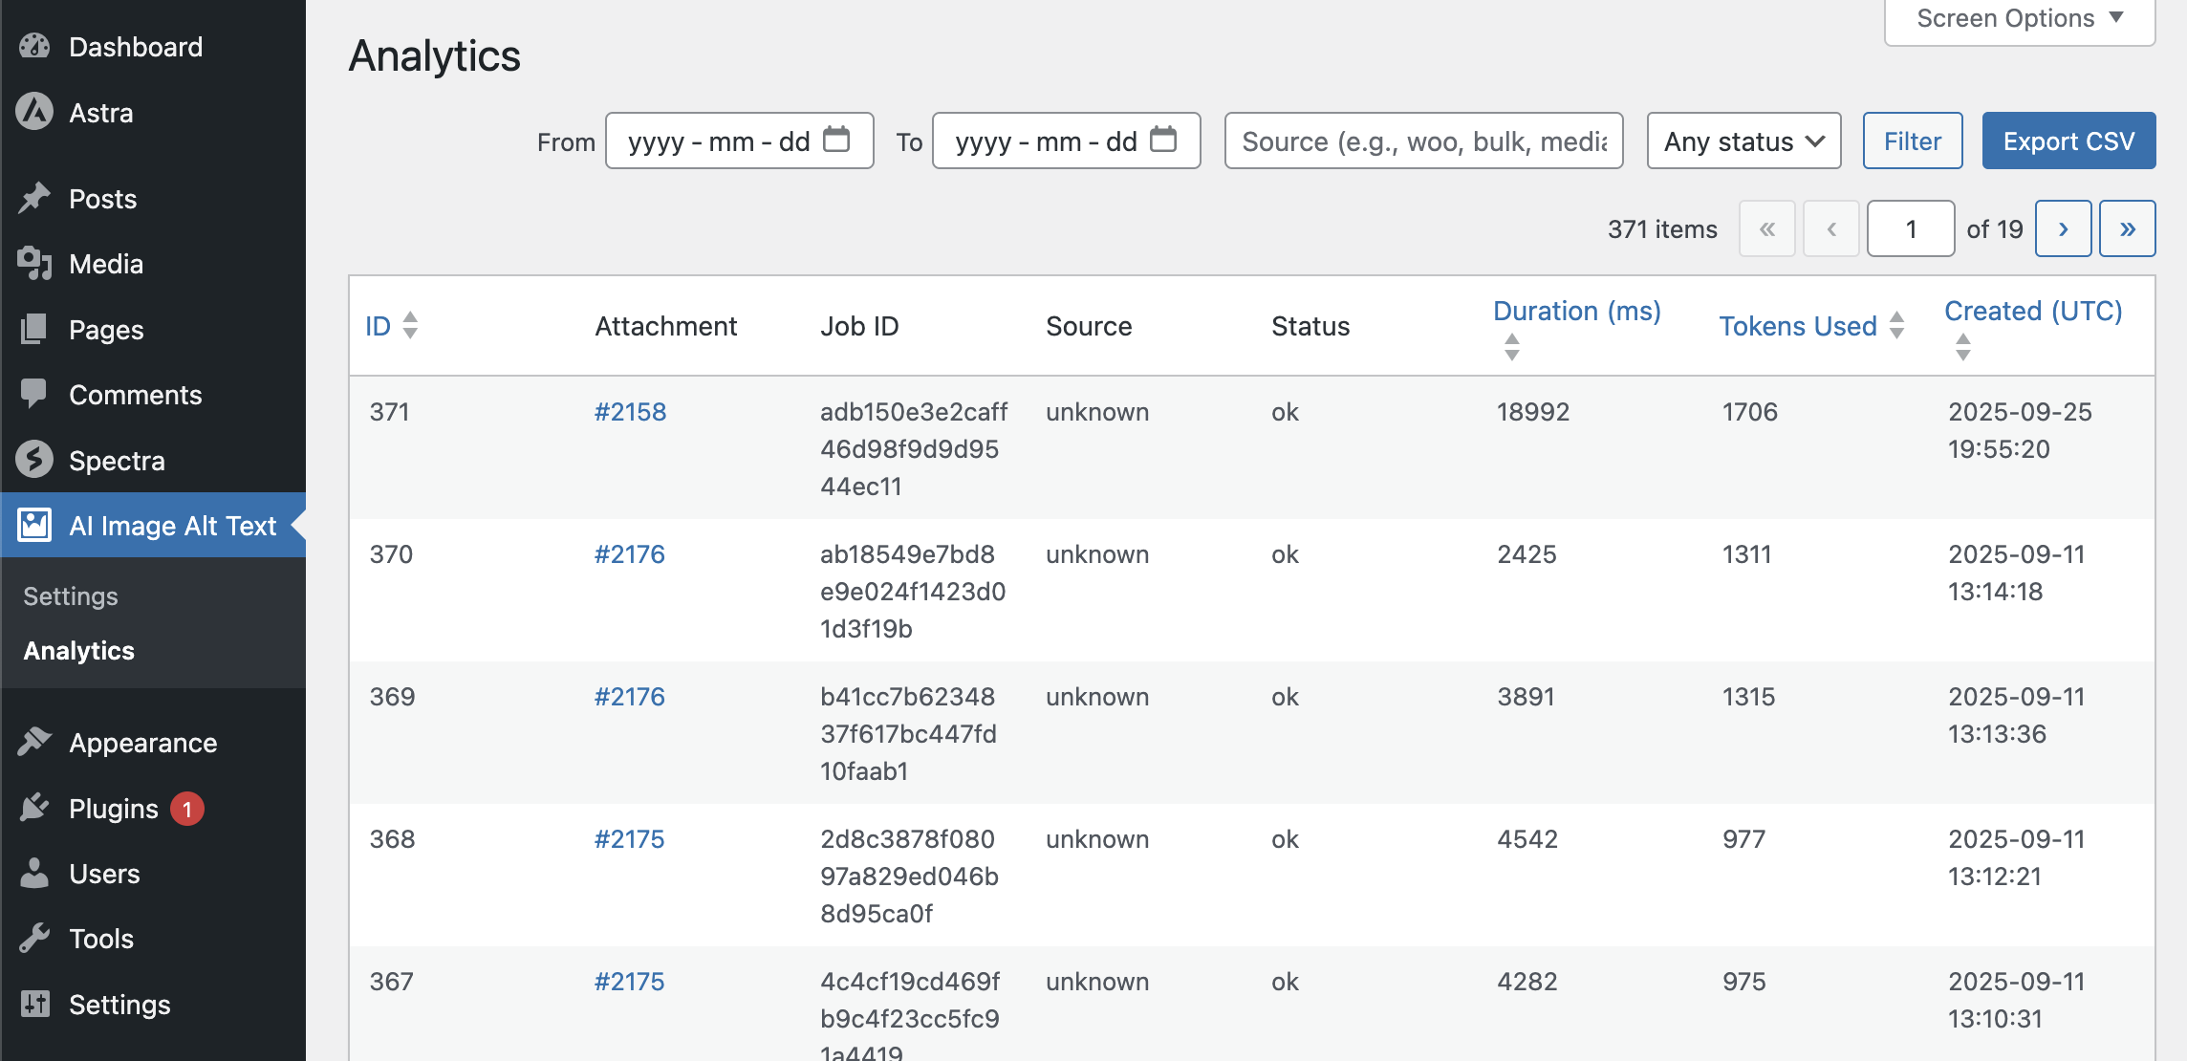
Task: Expand the Any status dropdown
Action: [x=1743, y=141]
